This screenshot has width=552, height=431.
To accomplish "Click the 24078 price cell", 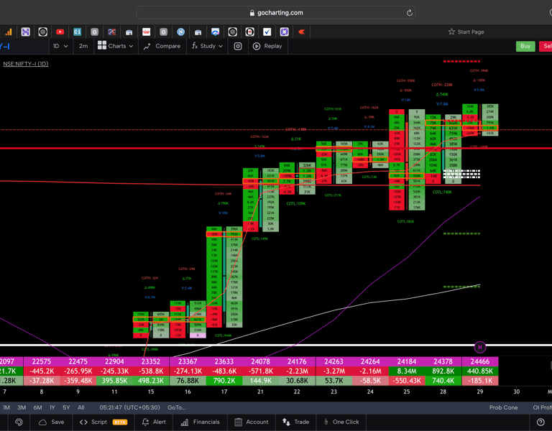I will tap(260, 361).
